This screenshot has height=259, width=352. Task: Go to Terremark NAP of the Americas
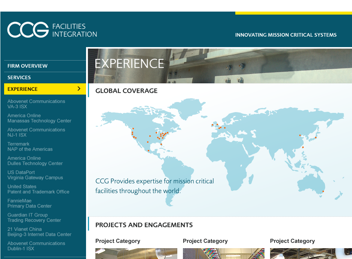coord(30,147)
